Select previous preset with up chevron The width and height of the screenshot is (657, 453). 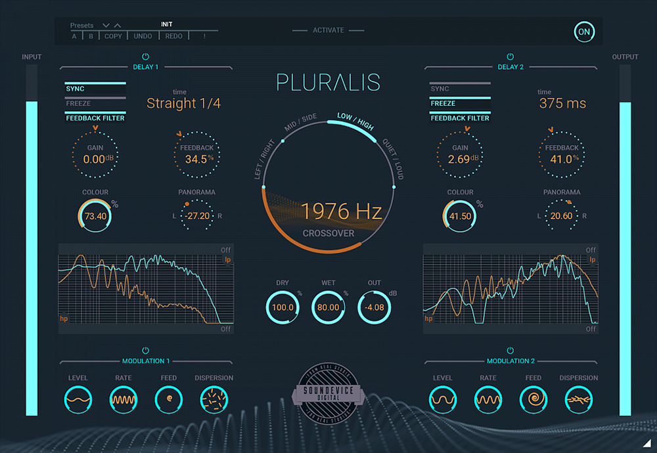[118, 26]
